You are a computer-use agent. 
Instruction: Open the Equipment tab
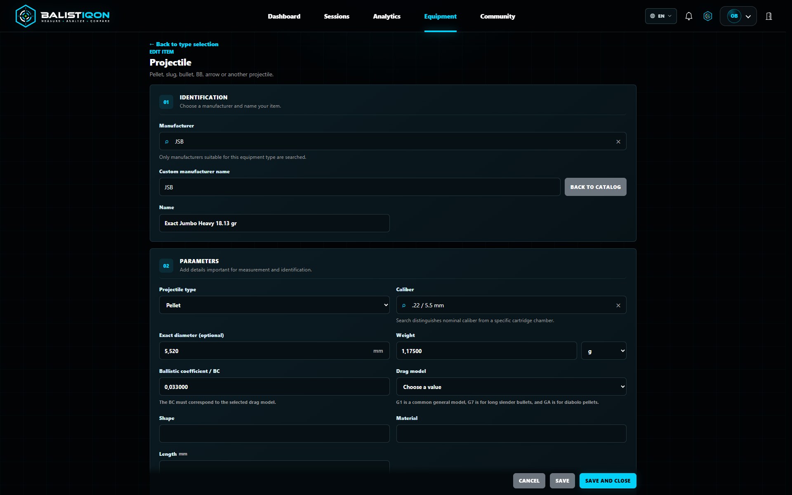click(x=440, y=16)
